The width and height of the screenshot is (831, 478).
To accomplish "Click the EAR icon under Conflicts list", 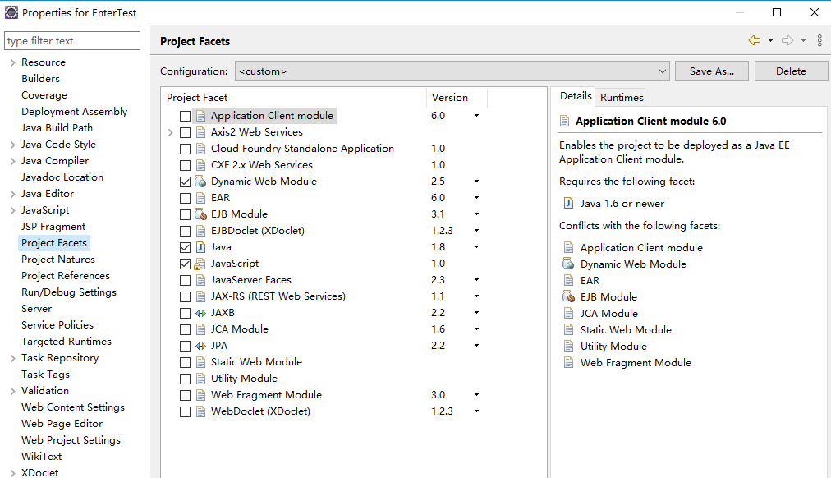I will (571, 280).
